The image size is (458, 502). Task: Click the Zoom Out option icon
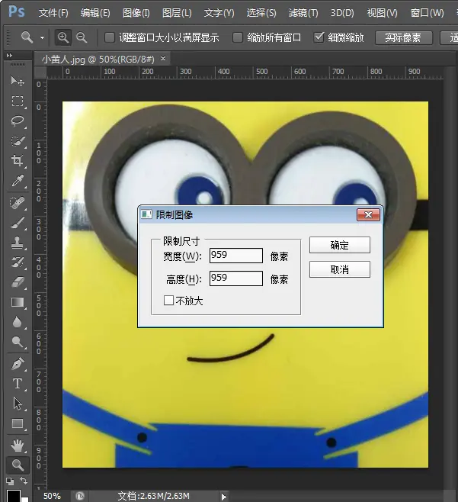click(x=82, y=37)
